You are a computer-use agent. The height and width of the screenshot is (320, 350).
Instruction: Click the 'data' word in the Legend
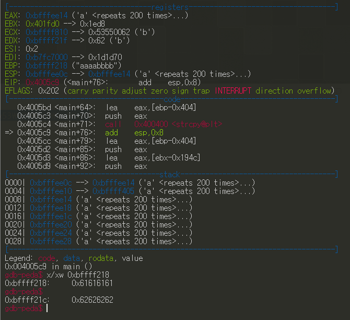pos(72,258)
